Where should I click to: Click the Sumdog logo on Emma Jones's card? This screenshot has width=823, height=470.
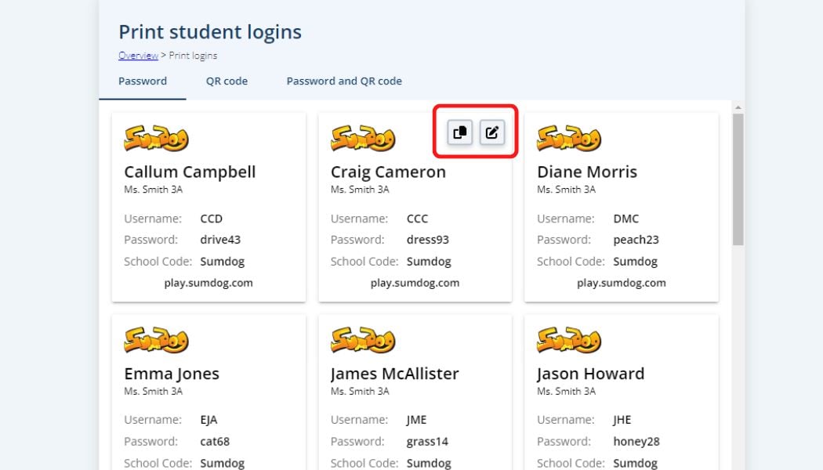click(154, 338)
